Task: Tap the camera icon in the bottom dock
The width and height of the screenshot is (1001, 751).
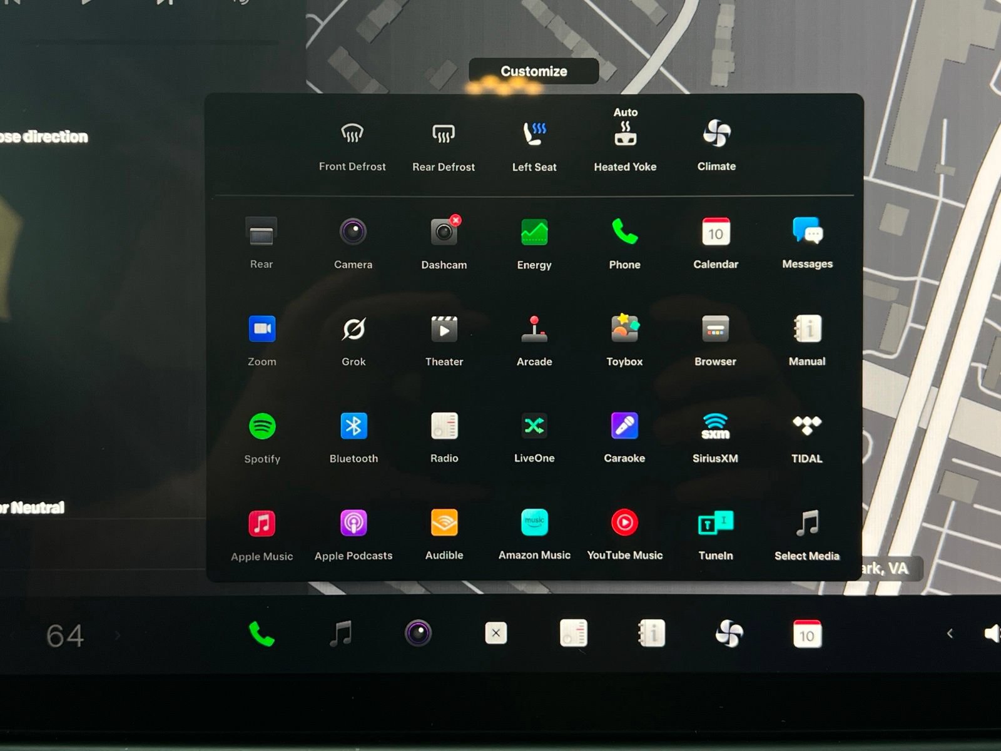Action: [418, 633]
